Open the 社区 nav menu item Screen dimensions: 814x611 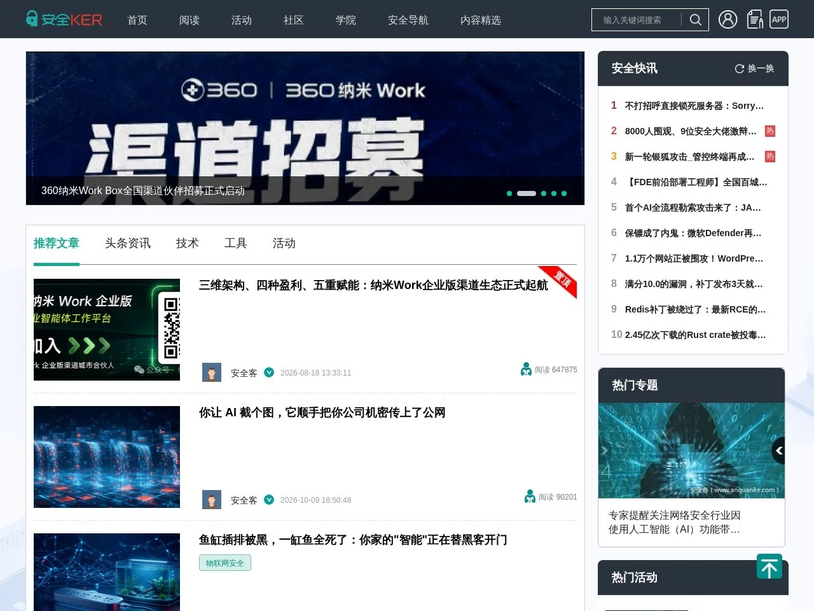(x=294, y=20)
